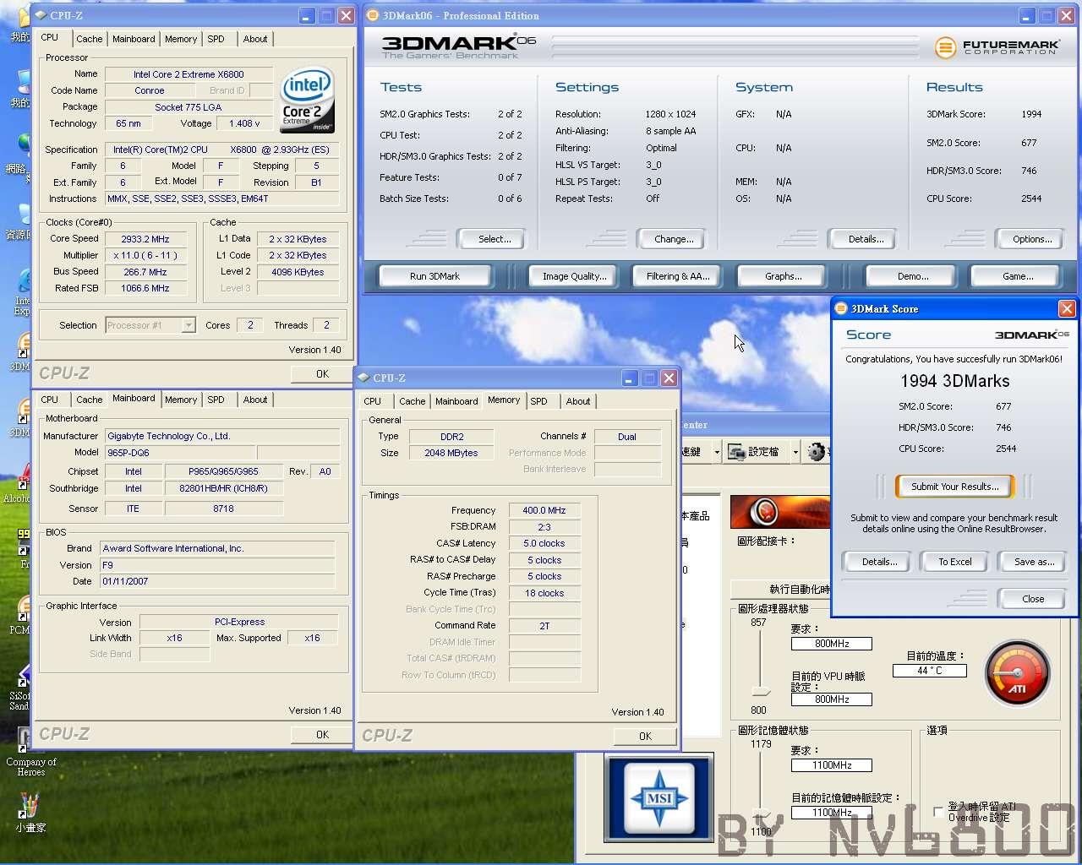Click the Run 3DMark button
The image size is (1082, 865).
point(435,276)
